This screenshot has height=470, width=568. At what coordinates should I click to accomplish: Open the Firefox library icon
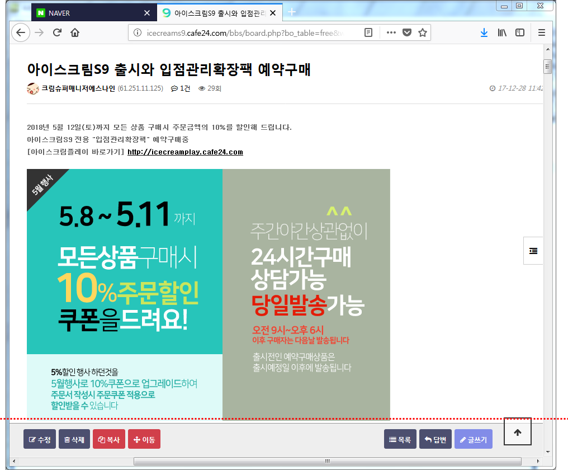503,32
